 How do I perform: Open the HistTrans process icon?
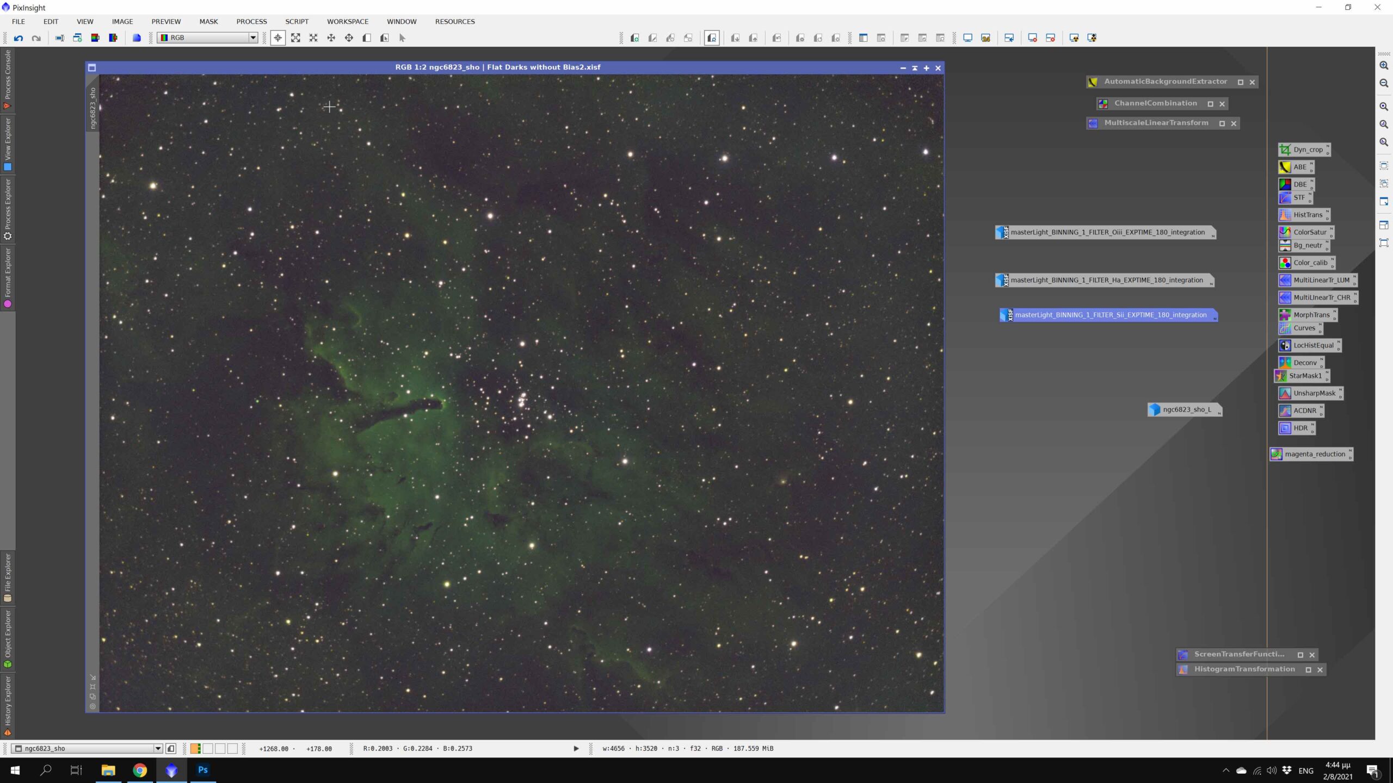tap(1304, 215)
